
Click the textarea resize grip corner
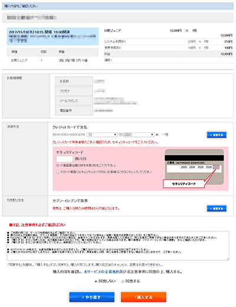tap(228, 259)
